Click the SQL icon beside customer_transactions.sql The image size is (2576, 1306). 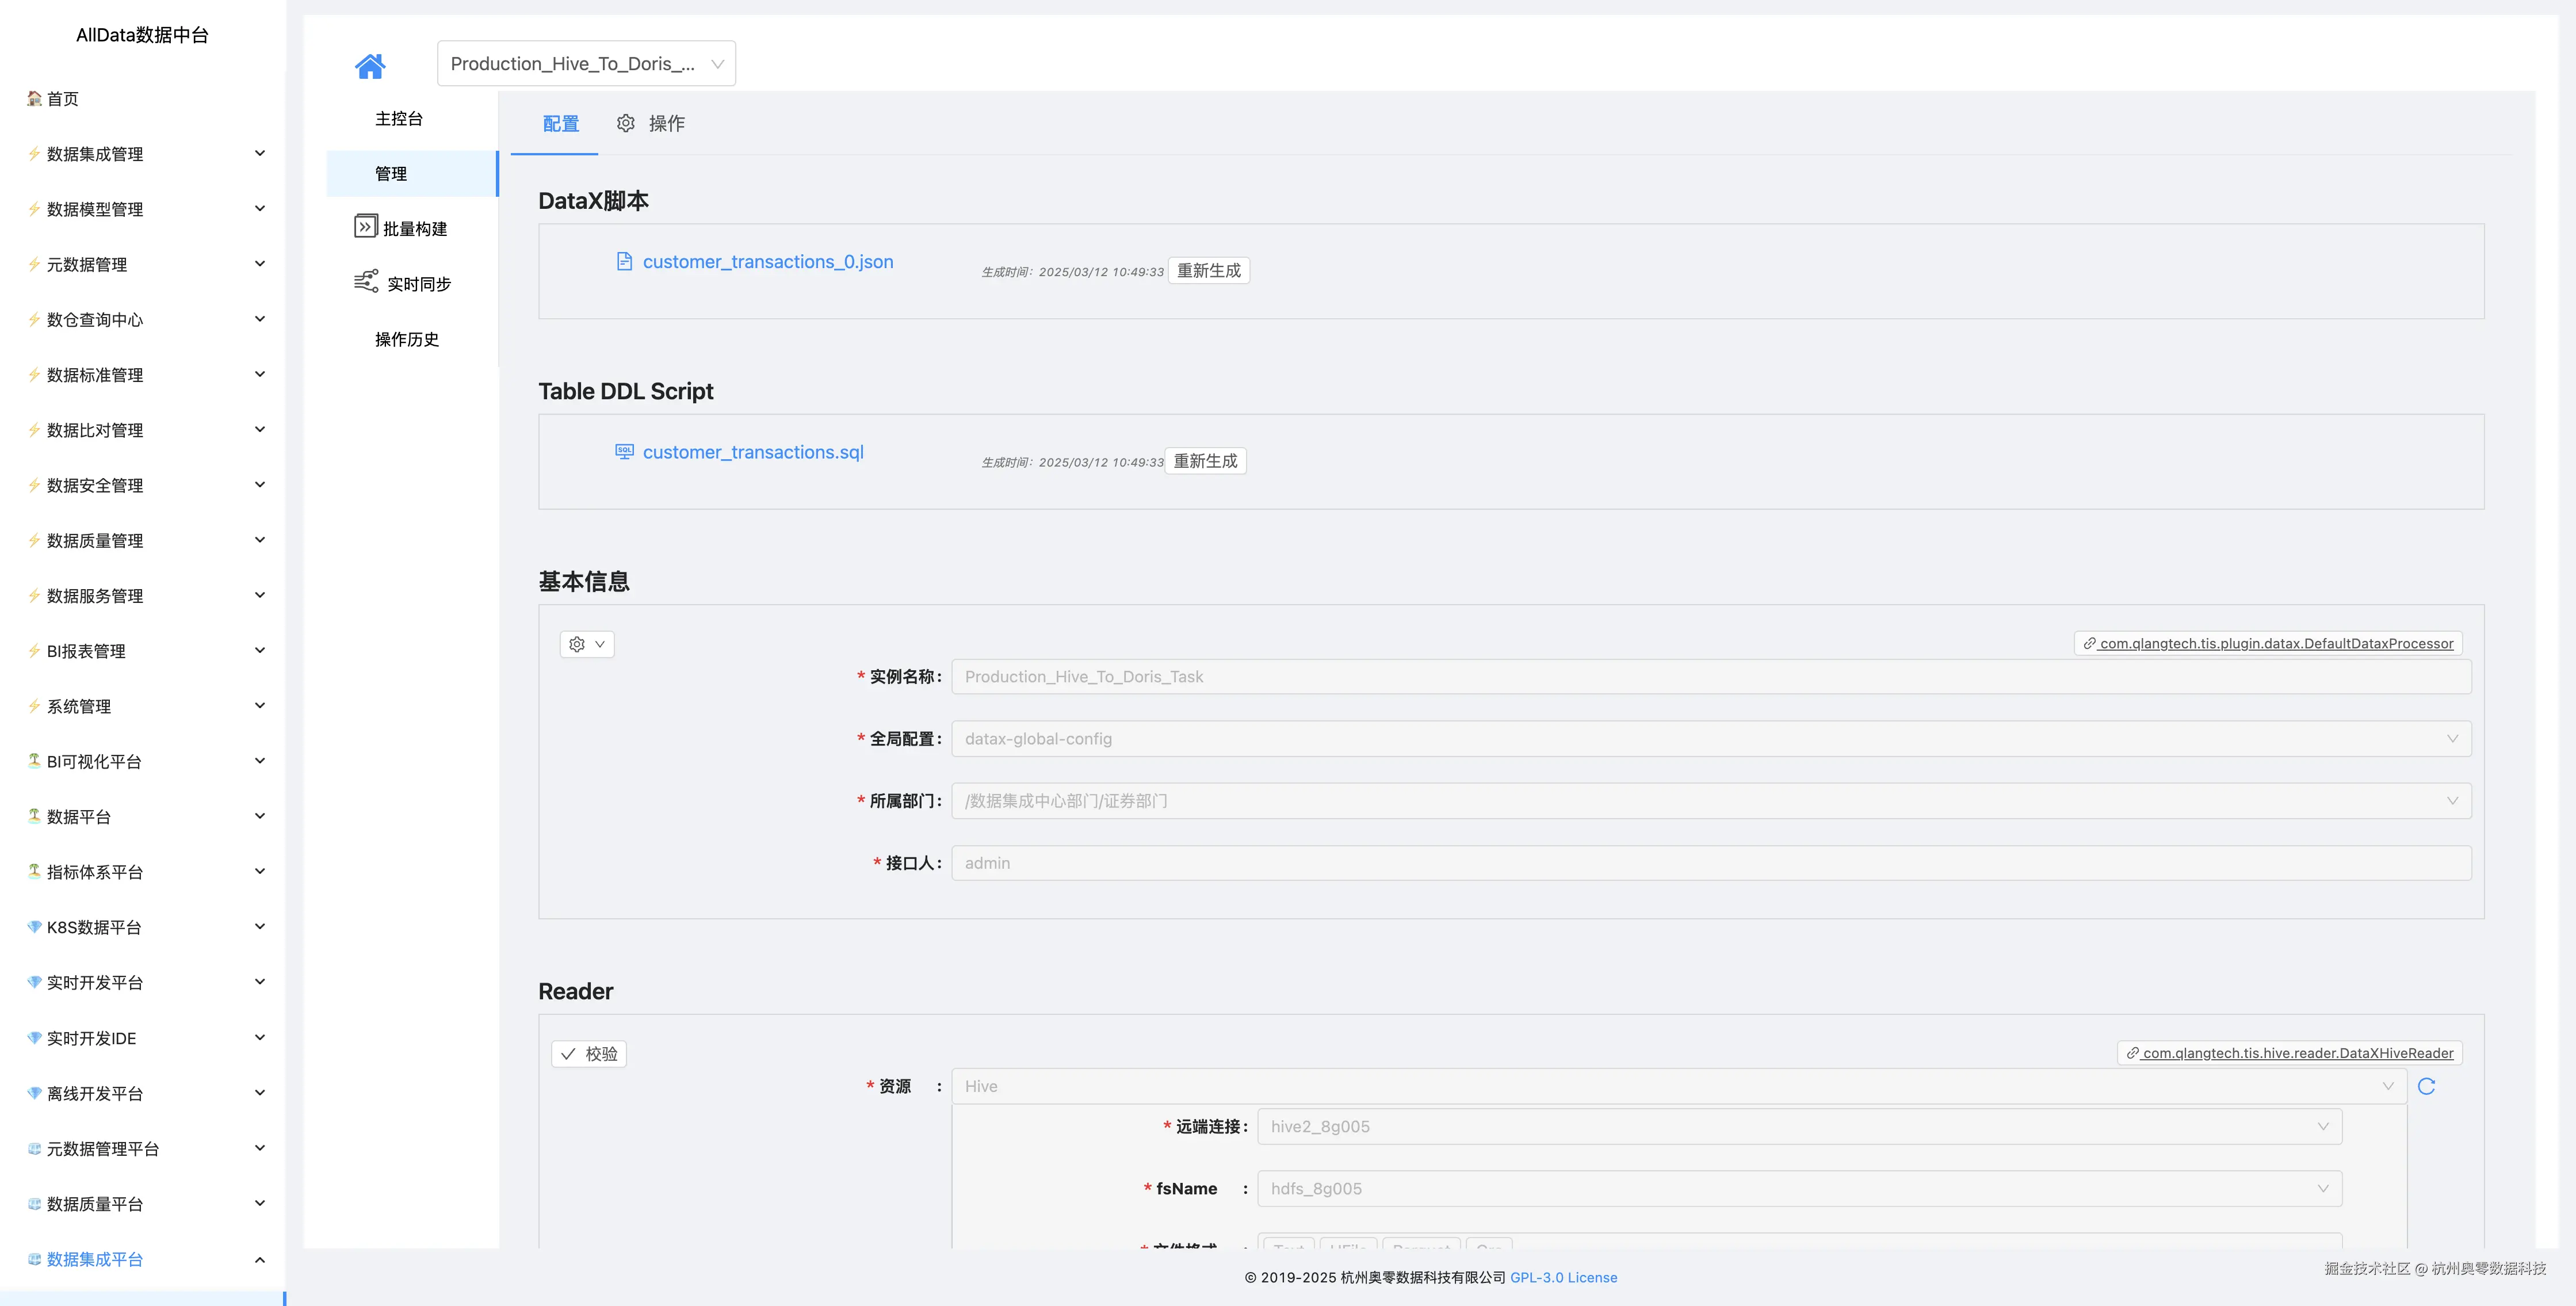pyautogui.click(x=624, y=452)
